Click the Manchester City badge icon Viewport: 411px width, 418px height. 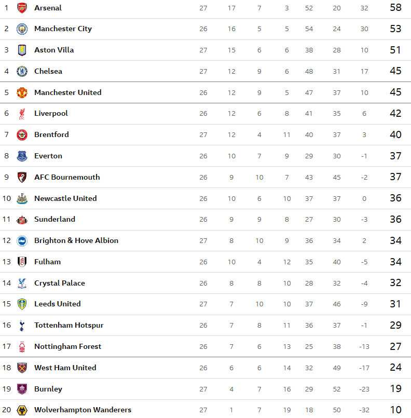click(22, 29)
